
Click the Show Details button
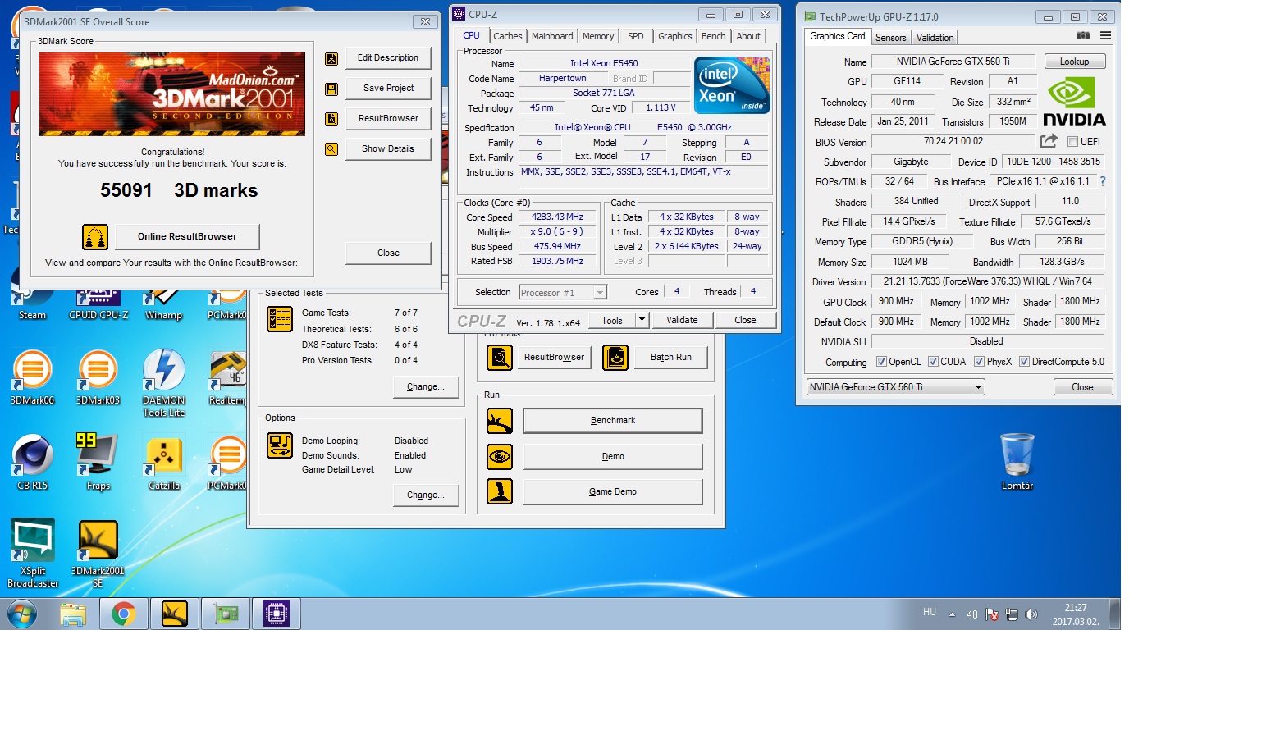(388, 149)
